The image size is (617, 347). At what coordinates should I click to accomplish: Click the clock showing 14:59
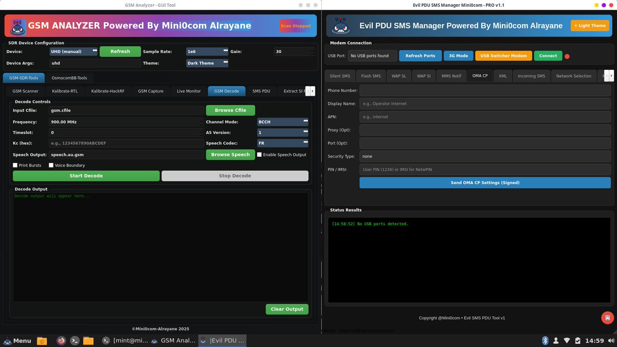(595, 340)
